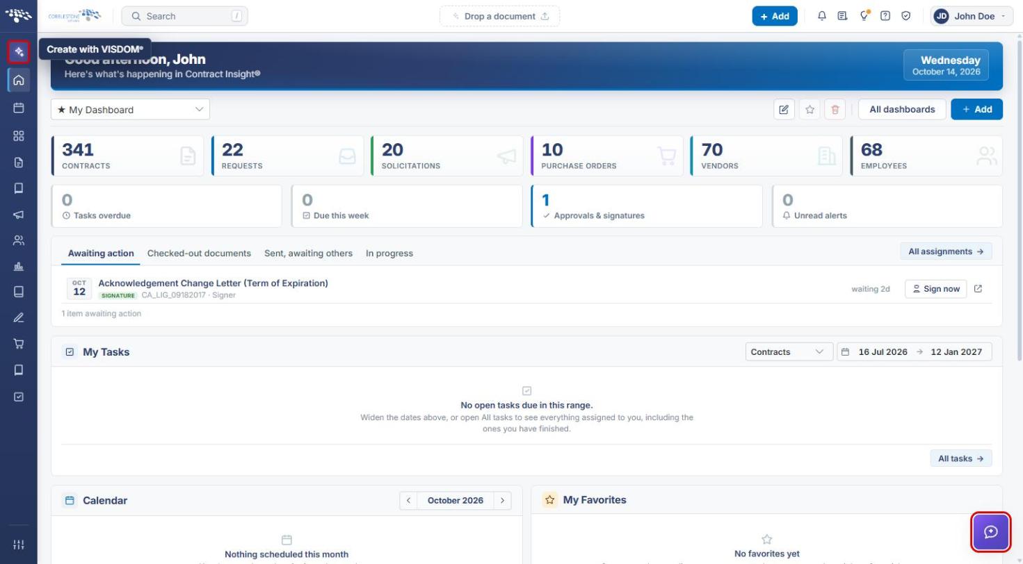Open the notifications bell in the top bar
Viewport: 1023px width, 564px height.
[x=822, y=16]
